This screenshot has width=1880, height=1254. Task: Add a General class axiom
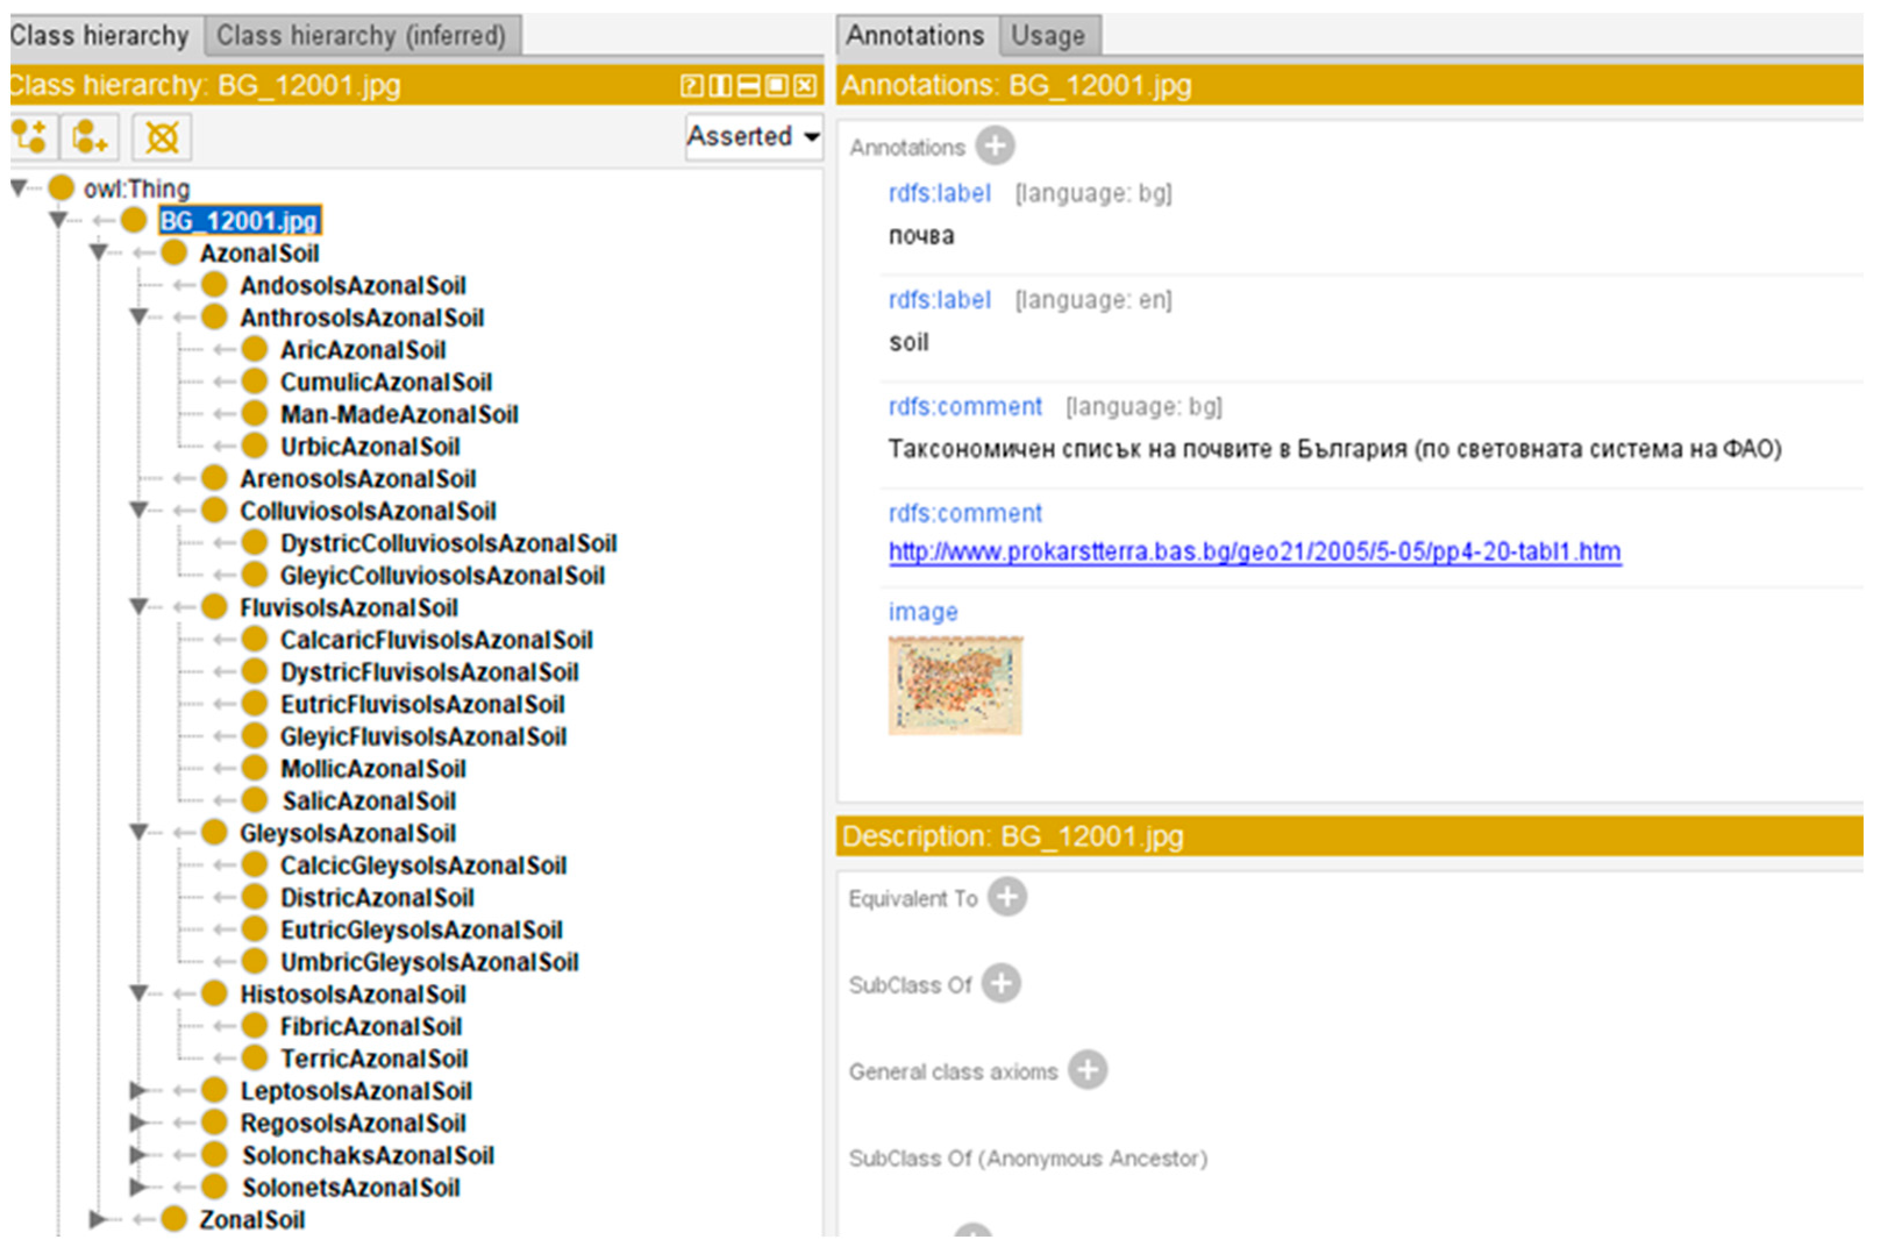click(1088, 1069)
